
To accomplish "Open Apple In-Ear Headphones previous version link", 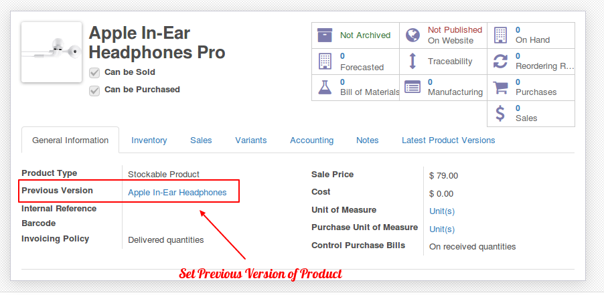I will pyautogui.click(x=177, y=192).
